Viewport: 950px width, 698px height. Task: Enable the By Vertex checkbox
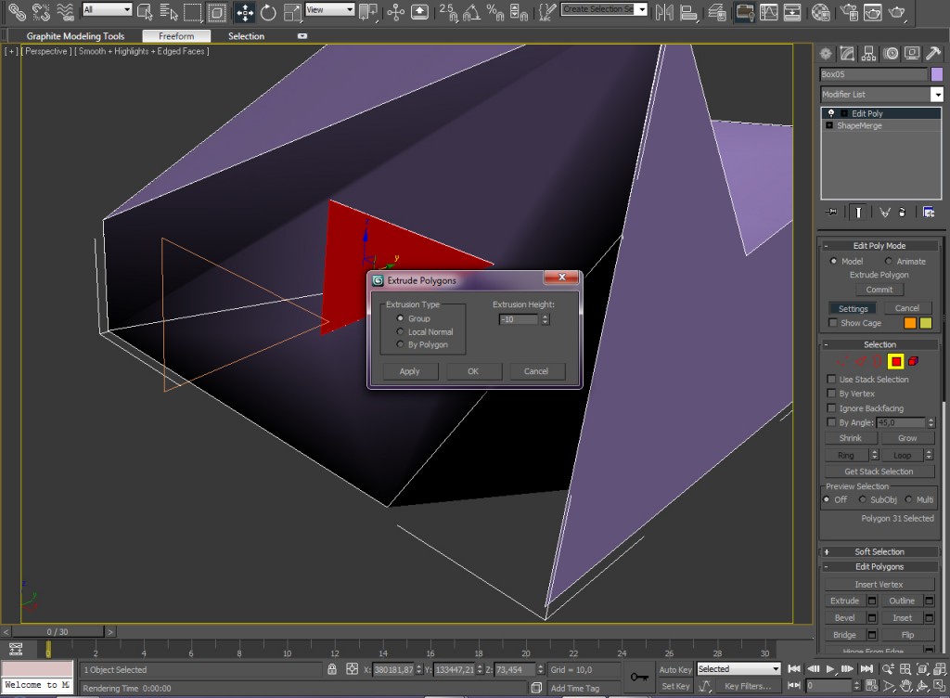(x=831, y=394)
